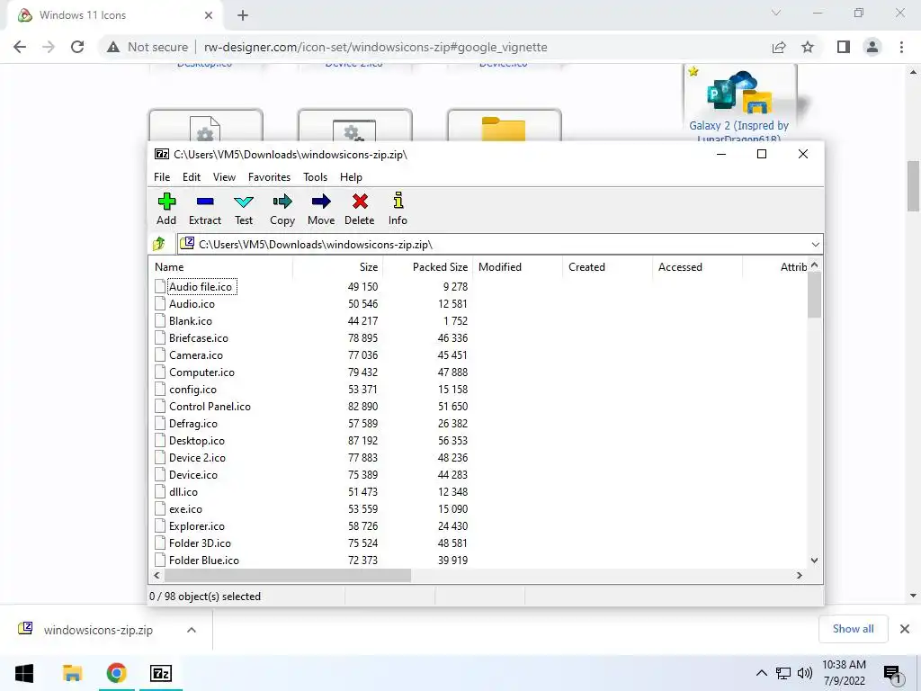Open the Help menu
Screen dimensions: 921x691
[x=351, y=177]
